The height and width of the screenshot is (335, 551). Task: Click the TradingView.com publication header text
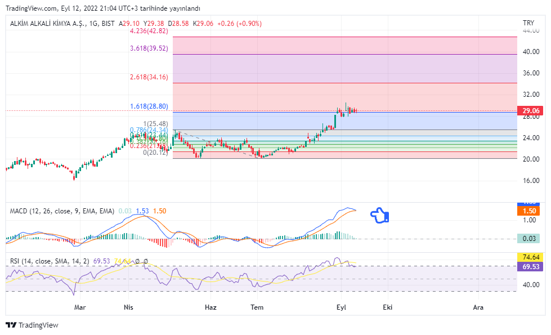(103, 8)
